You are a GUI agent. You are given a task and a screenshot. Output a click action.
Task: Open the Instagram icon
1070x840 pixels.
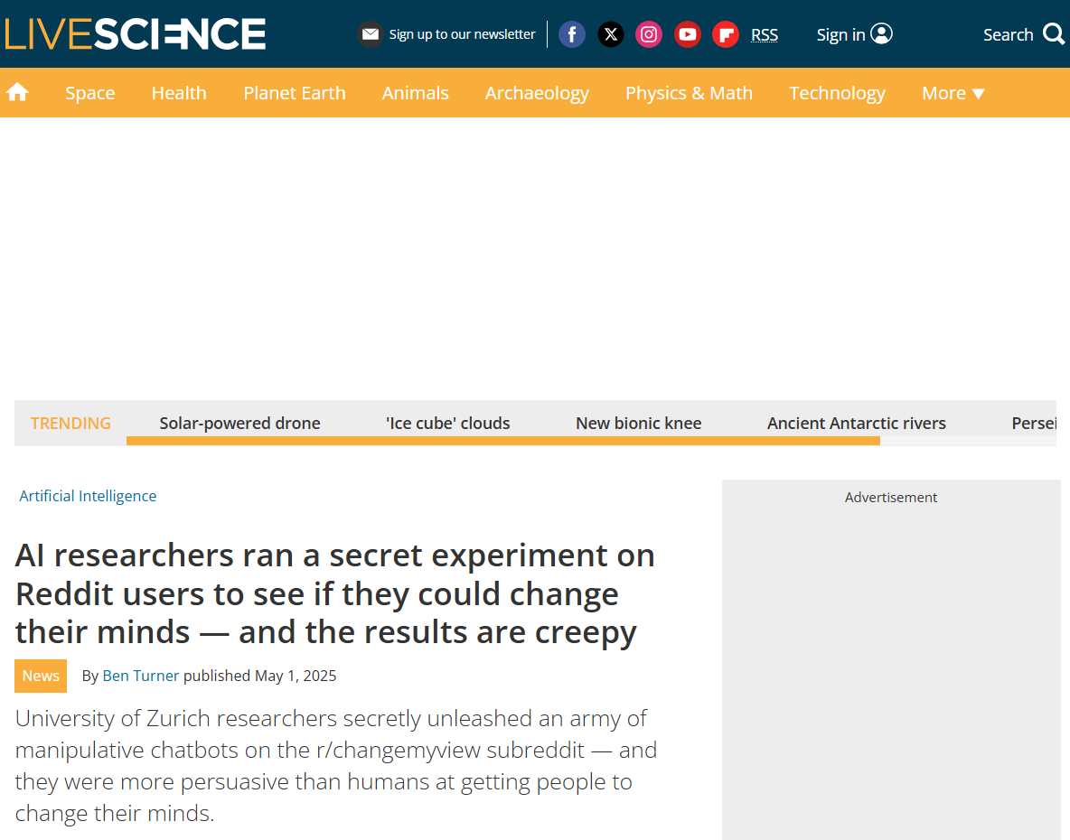pos(649,34)
